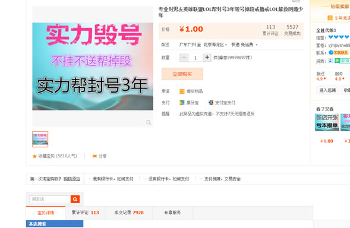
Task: Click the orange search icon button in shop search
Action: 75,199
